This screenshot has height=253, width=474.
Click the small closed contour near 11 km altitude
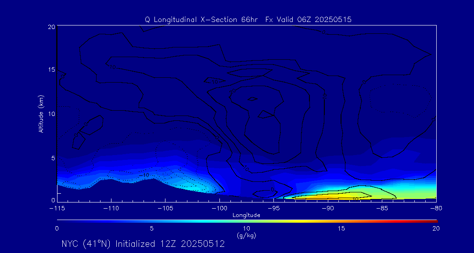coord(252,99)
